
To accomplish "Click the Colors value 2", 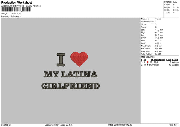I will [x=173, y=5].
